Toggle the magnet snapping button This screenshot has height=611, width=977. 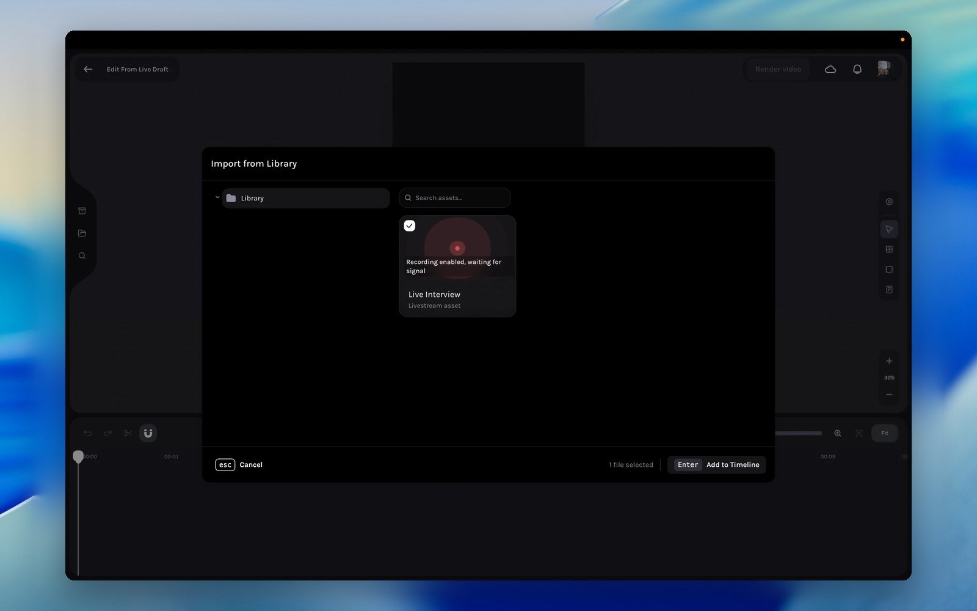point(148,433)
